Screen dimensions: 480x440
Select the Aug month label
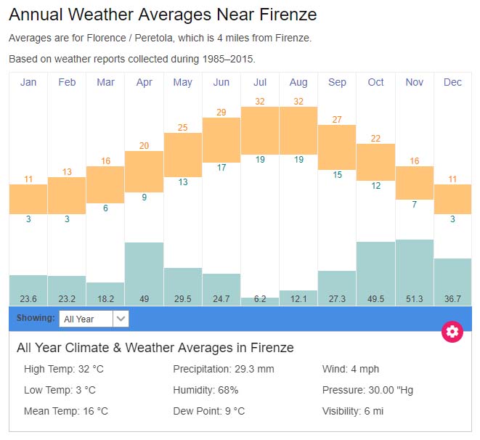[298, 82]
